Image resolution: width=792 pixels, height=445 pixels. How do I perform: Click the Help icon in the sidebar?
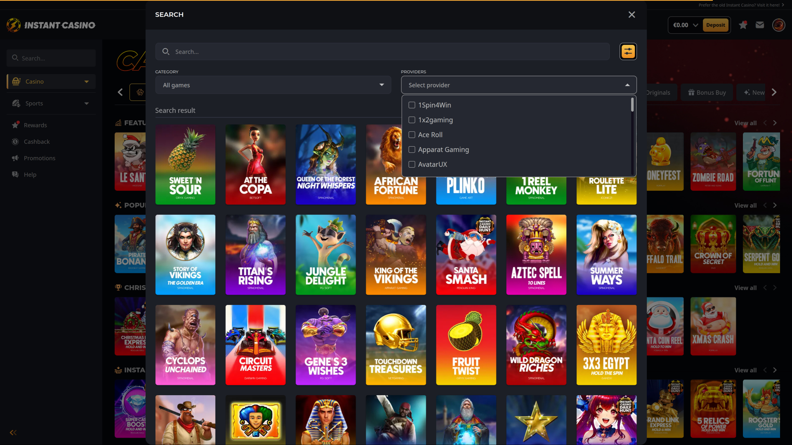point(15,174)
